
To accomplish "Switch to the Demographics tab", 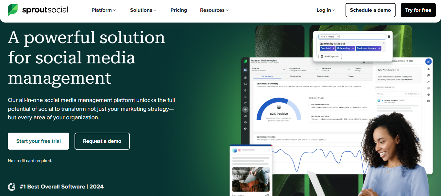I will click(x=323, y=76).
